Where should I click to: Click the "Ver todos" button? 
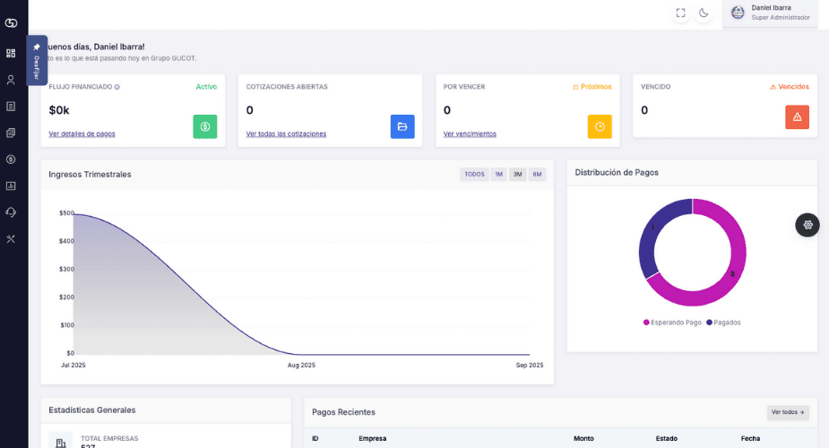(x=788, y=412)
